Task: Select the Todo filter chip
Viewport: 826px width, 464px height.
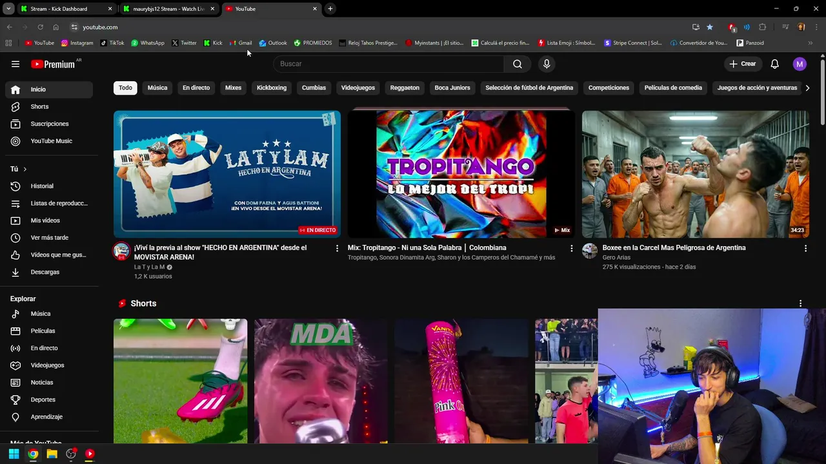Action: pos(125,88)
